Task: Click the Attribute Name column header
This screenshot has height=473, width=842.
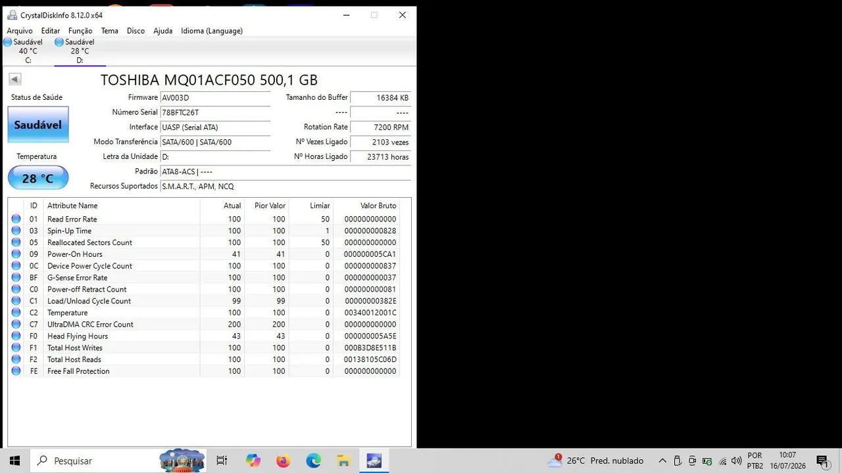Action: pyautogui.click(x=122, y=206)
